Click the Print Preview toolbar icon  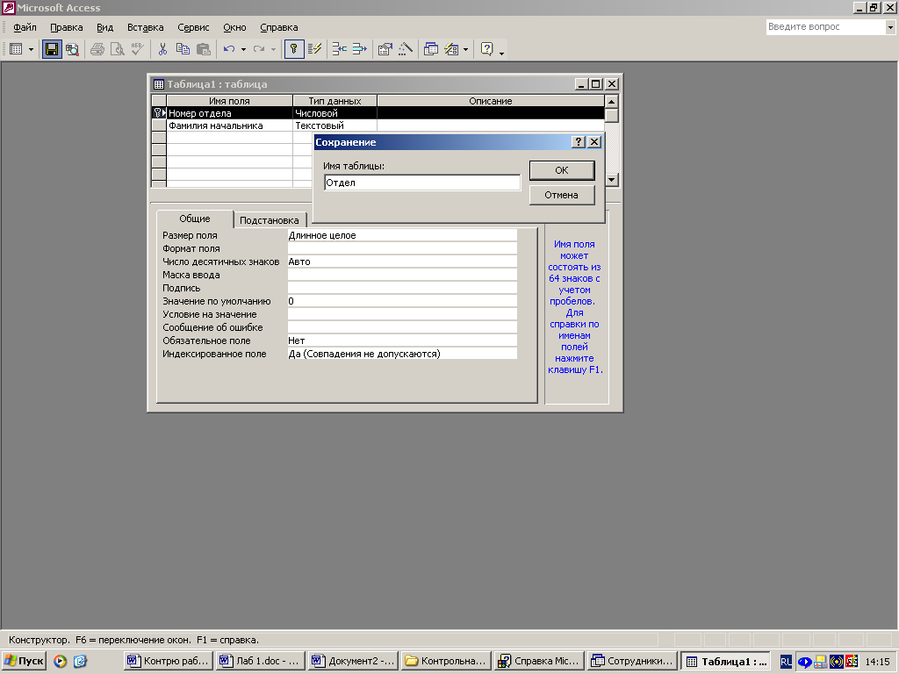pyautogui.click(x=118, y=49)
